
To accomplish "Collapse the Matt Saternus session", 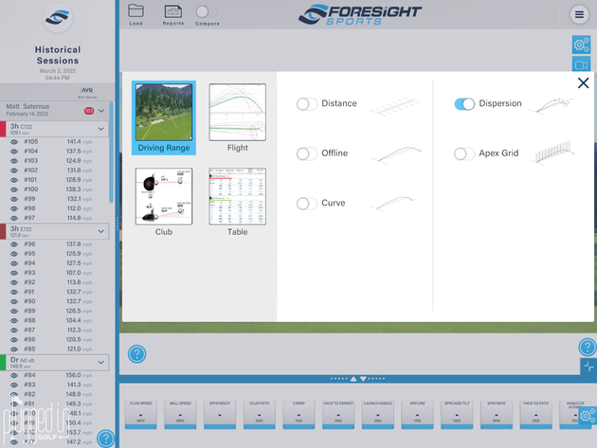I will point(101,110).
